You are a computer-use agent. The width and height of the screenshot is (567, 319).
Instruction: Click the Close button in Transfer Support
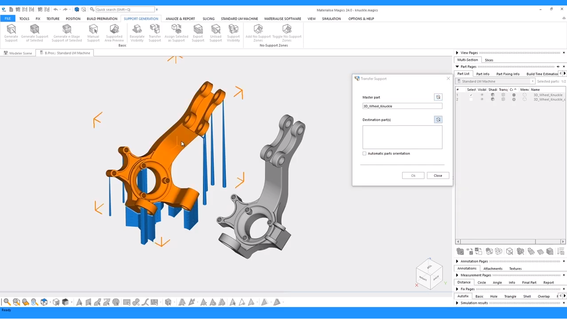[x=438, y=175]
